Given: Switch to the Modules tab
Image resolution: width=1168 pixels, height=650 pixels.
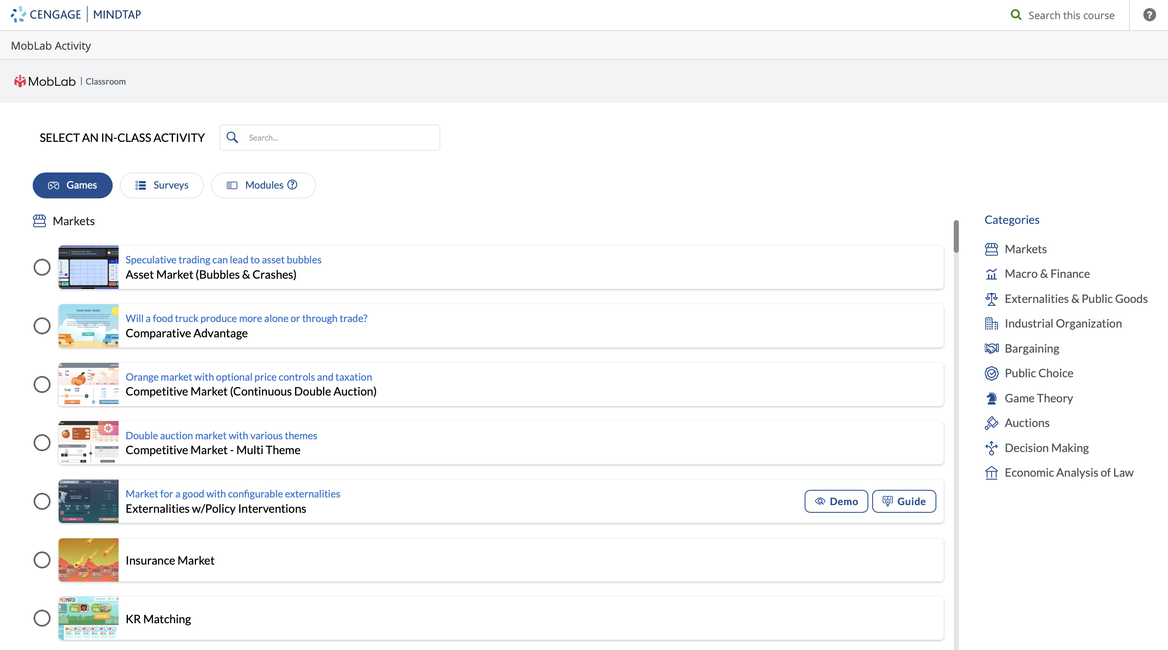Looking at the screenshot, I should [264, 185].
